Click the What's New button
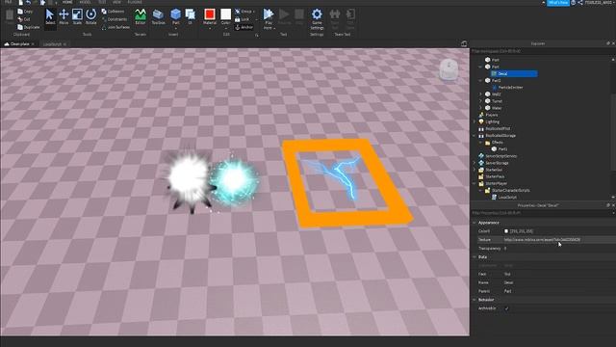Screen dimensions: 616x347 (x=558, y=2)
